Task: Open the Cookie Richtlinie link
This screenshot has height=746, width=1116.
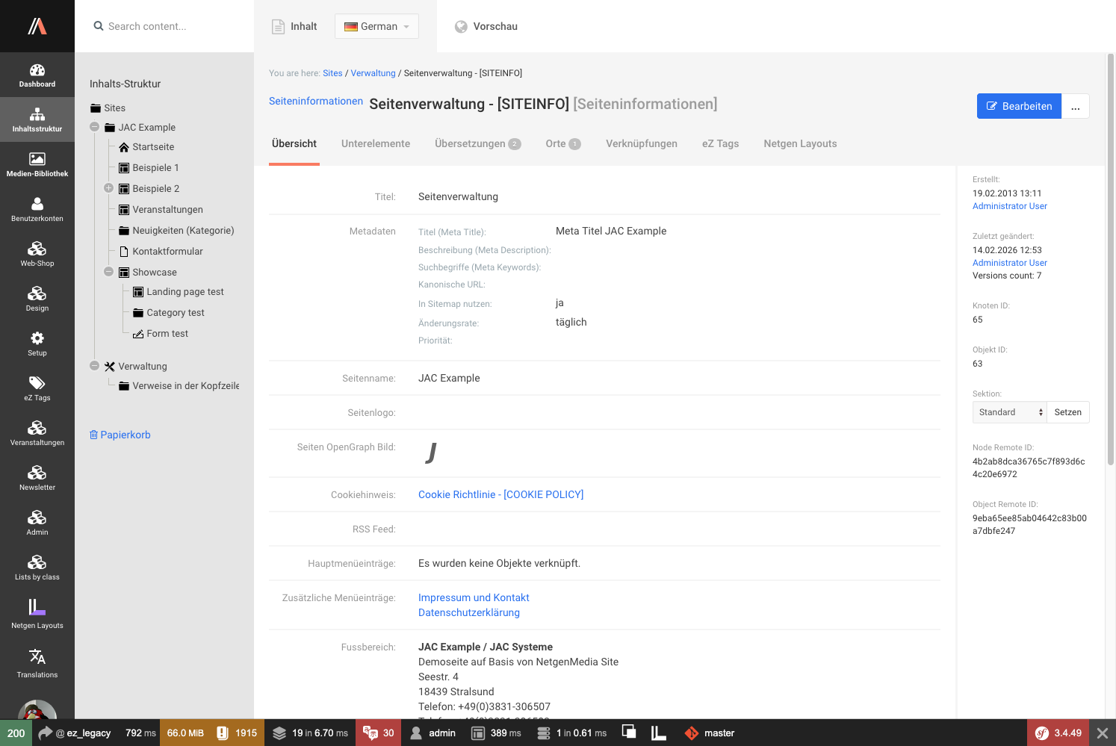Action: pyautogui.click(x=500, y=494)
